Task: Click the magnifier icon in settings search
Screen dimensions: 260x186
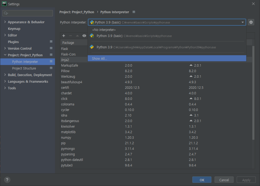Action: pos(6,13)
